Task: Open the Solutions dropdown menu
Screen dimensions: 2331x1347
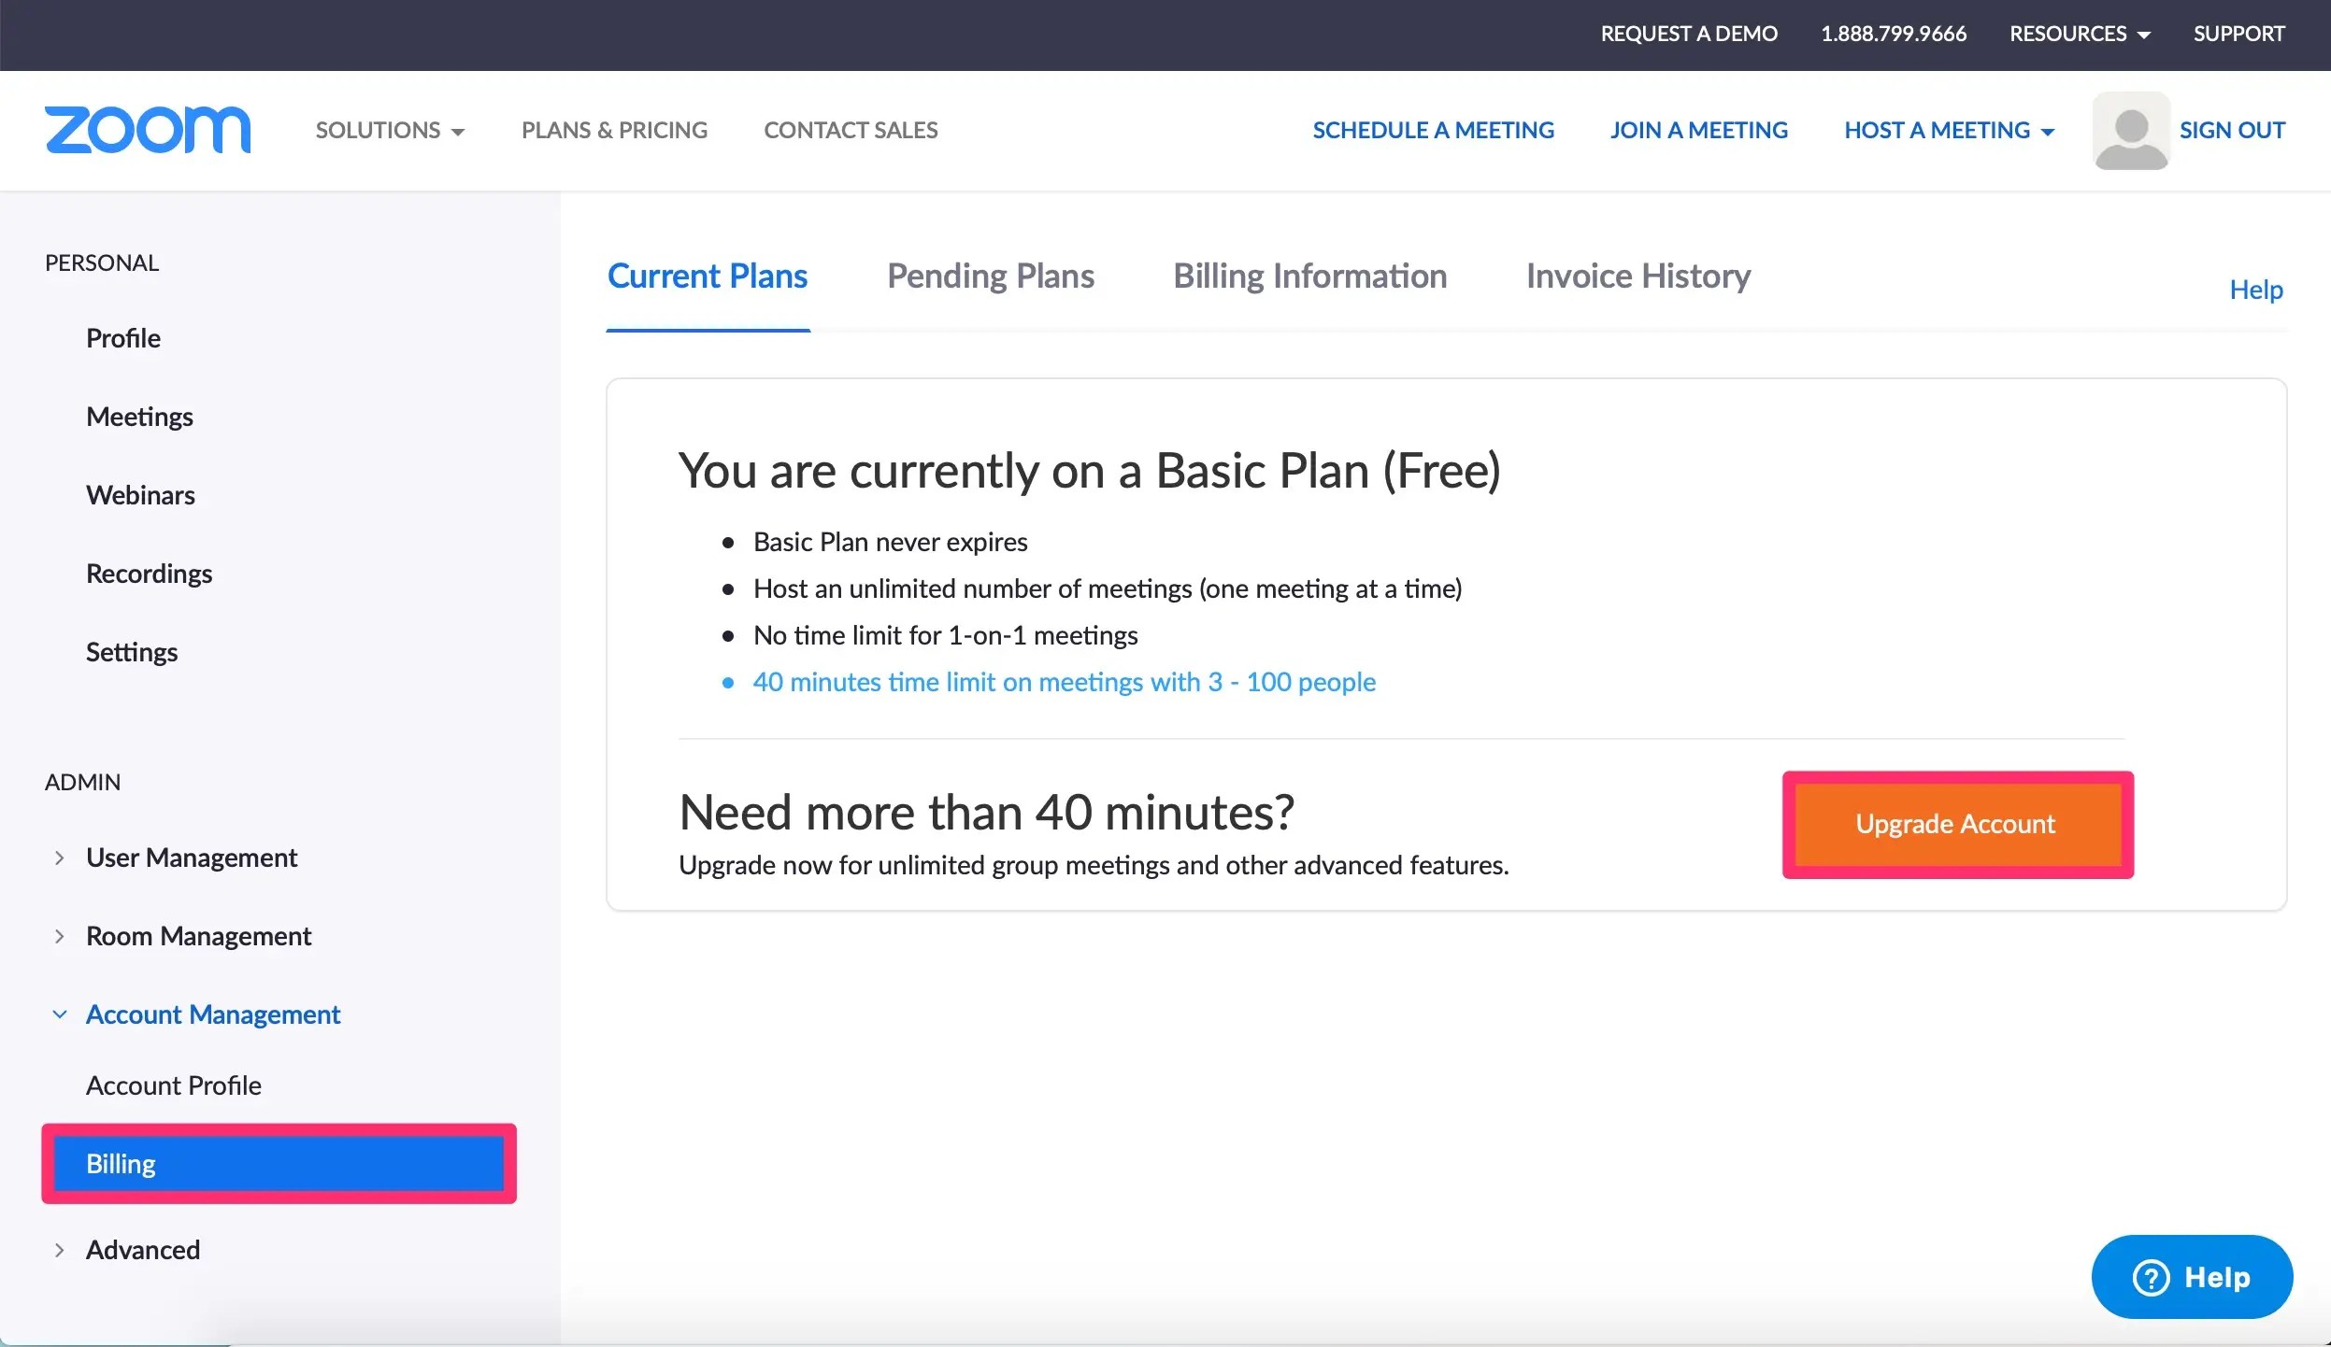Action: pyautogui.click(x=389, y=130)
